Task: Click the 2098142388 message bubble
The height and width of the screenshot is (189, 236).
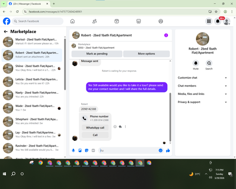Action: pos(88,109)
